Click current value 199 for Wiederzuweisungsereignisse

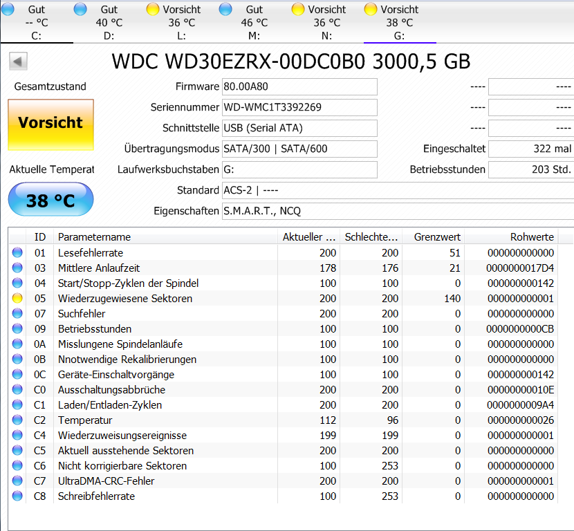[328, 436]
